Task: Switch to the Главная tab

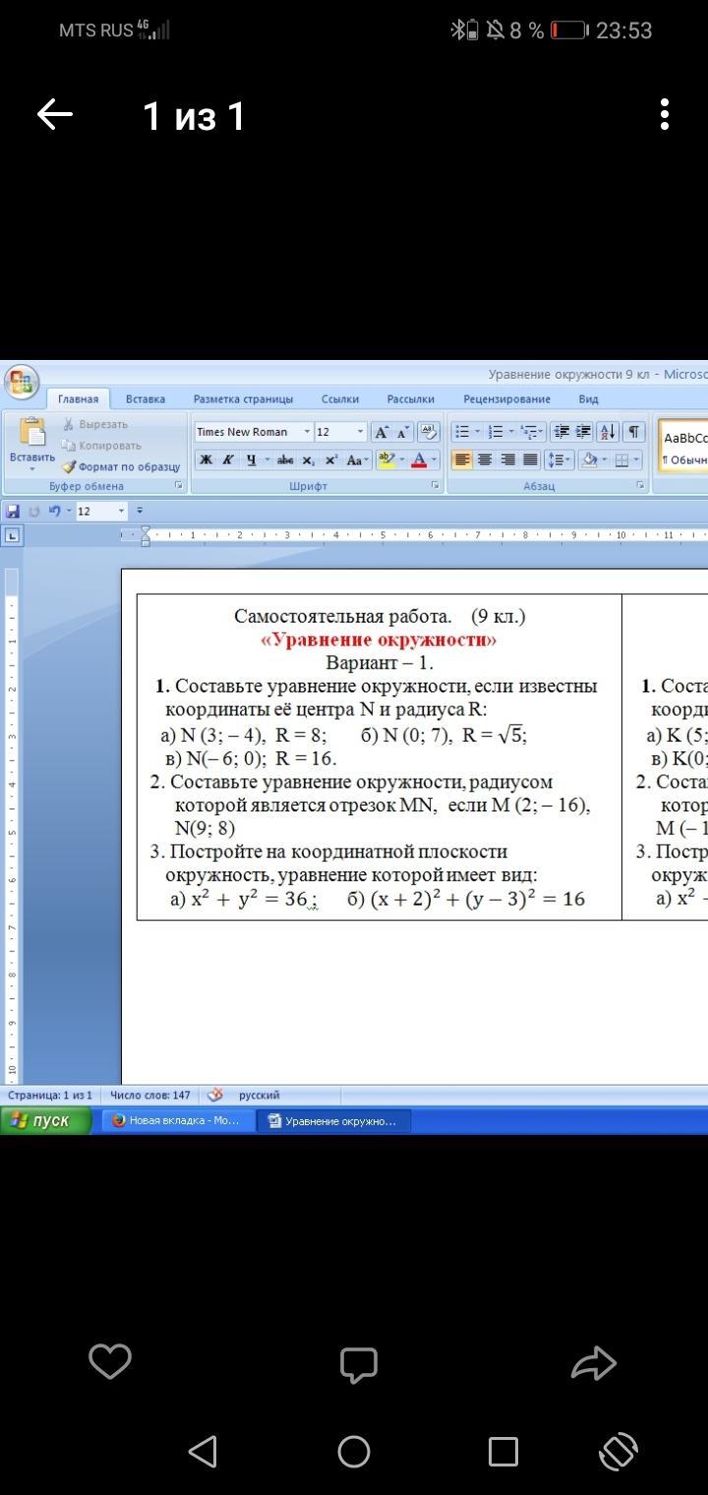Action: 78,399
